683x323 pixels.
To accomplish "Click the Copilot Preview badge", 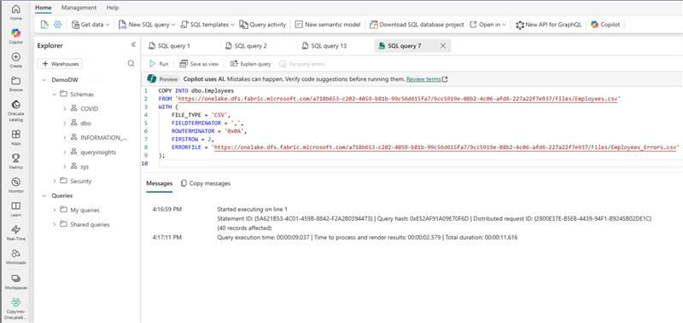I will coord(168,79).
